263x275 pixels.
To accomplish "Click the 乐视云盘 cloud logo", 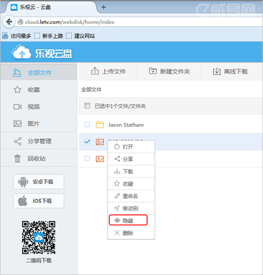I will 42,53.
